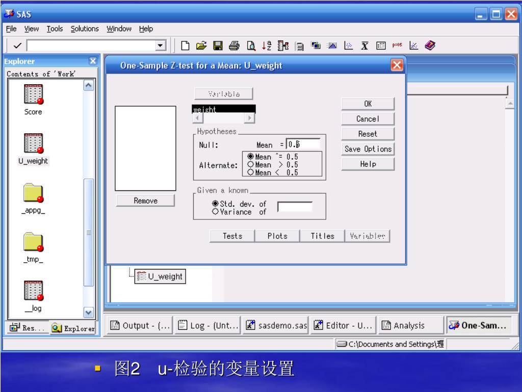The width and height of the screenshot is (522, 392).
Task: Click the histogram distribution icon
Action: coord(332,45)
